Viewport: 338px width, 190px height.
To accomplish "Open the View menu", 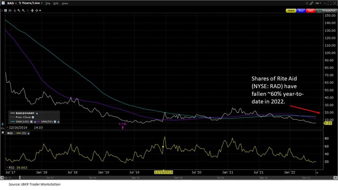I will [x=65, y=3].
